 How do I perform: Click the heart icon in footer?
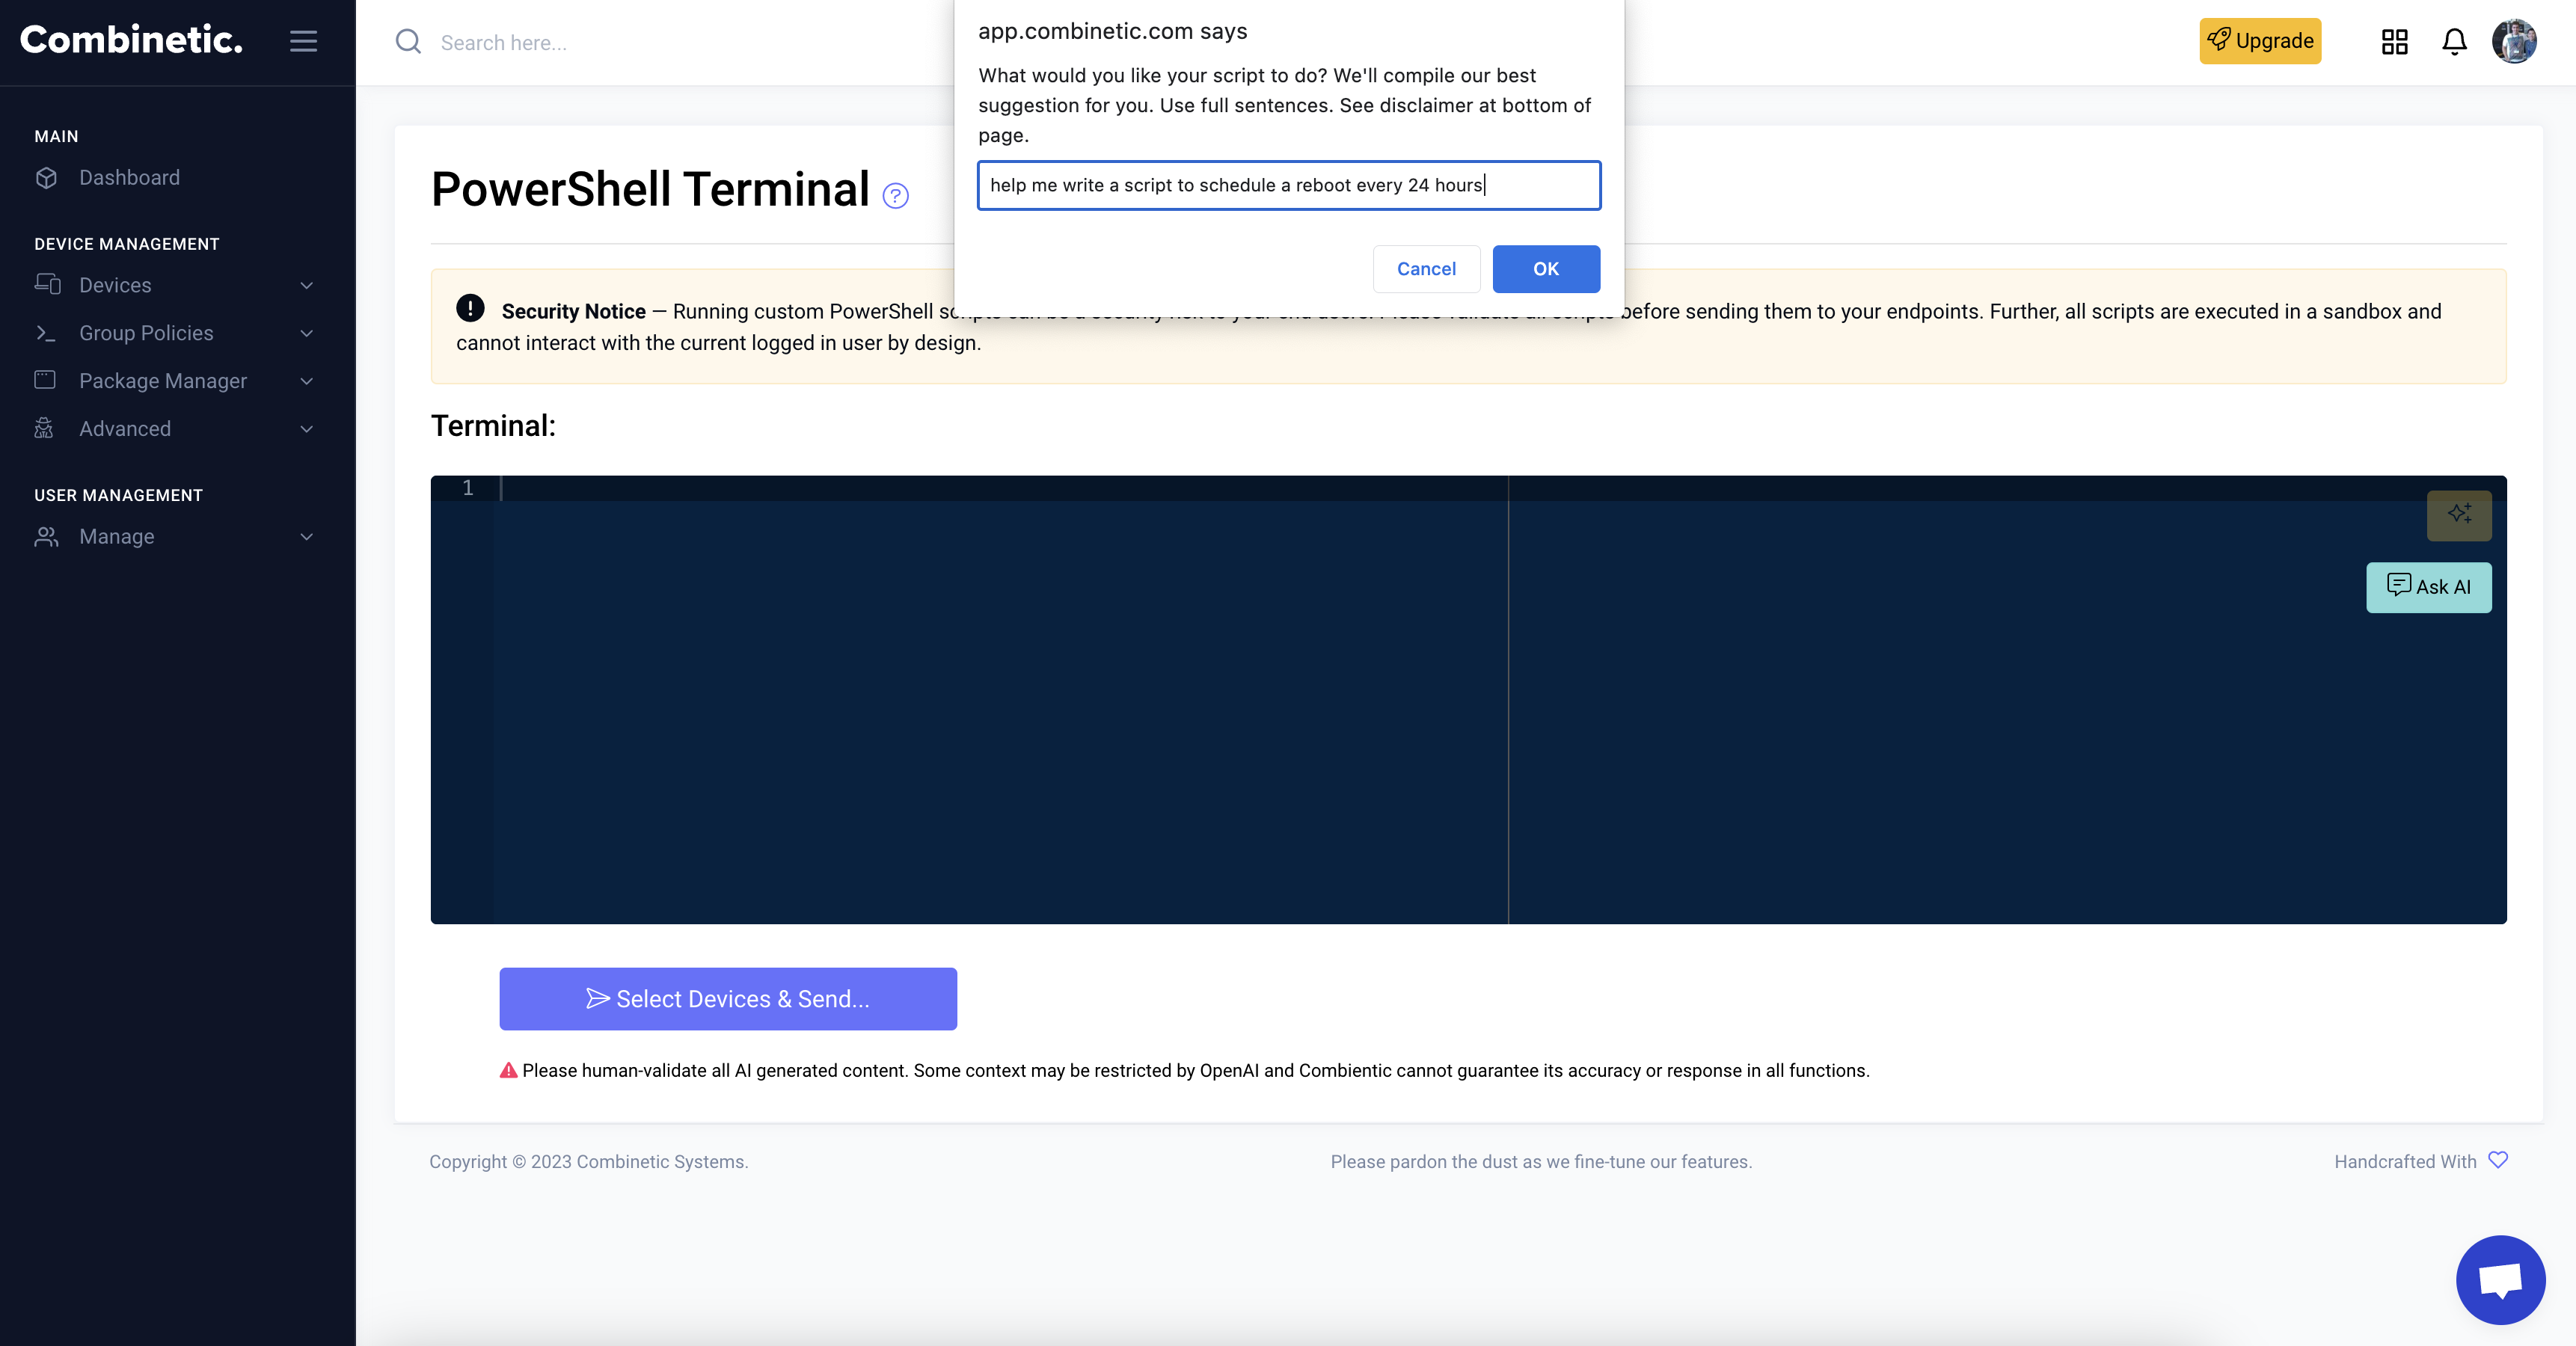coord(2498,1160)
